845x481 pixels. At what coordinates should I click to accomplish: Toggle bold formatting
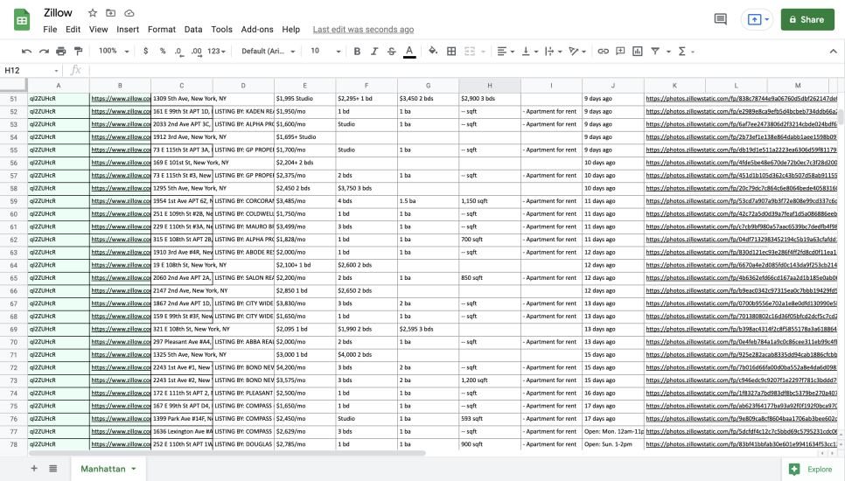[357, 52]
